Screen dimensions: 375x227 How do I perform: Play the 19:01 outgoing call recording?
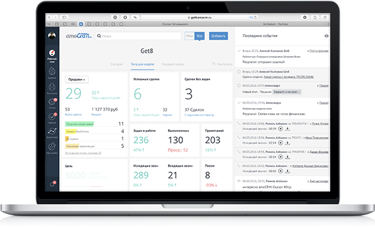(x=280, y=129)
